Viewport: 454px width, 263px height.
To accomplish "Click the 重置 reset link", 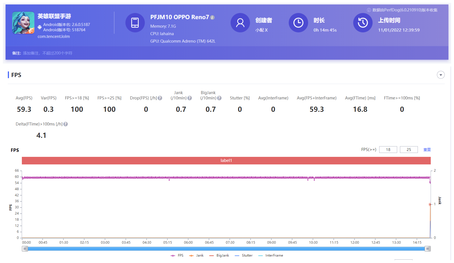I will (427, 150).
